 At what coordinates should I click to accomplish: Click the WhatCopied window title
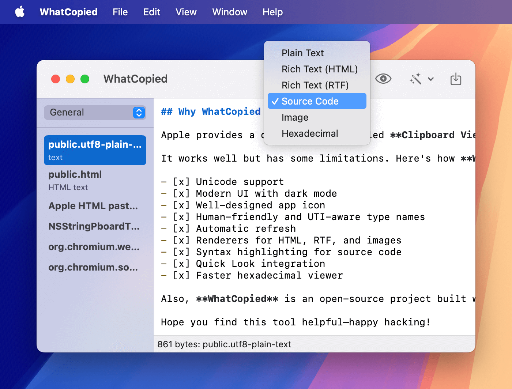click(135, 79)
